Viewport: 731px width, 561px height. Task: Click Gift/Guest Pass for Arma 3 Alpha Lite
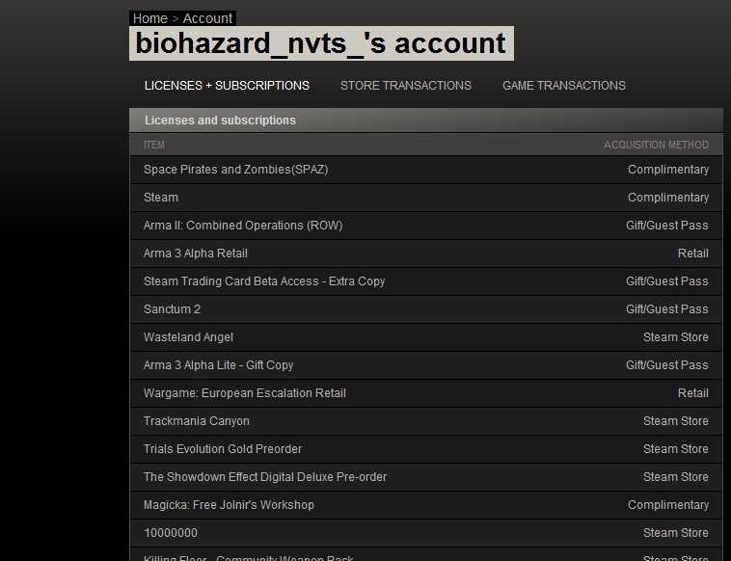(667, 365)
